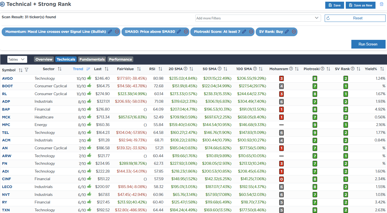Screen dimensions: 387x213
Task: Show Mohanram score info icon
Action: click(291, 69)
